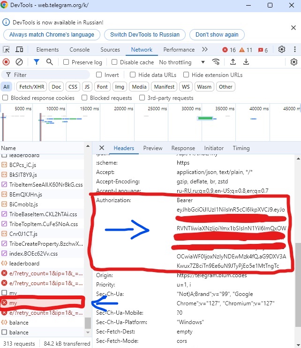
Task: Show more DevTools tabs chevron
Action: (x=205, y=50)
